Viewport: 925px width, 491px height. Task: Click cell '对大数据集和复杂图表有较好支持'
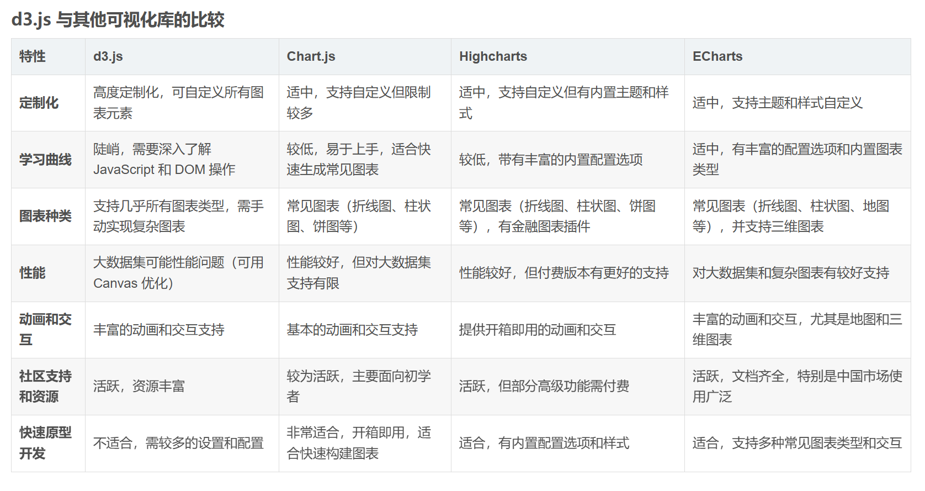(x=798, y=273)
